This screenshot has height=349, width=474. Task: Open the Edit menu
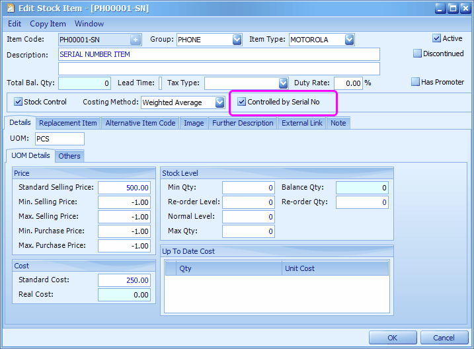pos(15,24)
